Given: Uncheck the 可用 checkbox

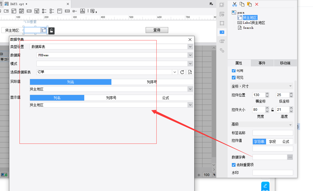Looking at the screenshot, I should pyautogui.click(x=234, y=71).
